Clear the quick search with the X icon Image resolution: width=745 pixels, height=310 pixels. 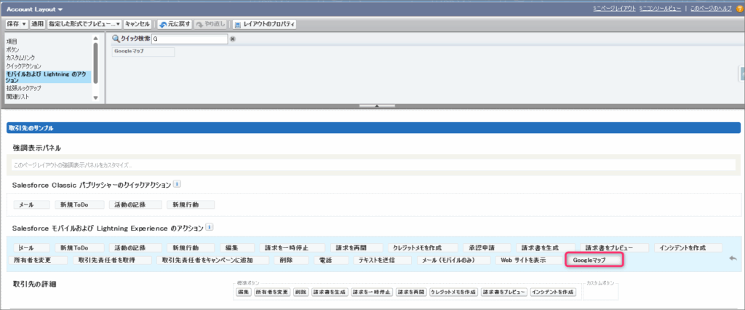click(x=233, y=39)
